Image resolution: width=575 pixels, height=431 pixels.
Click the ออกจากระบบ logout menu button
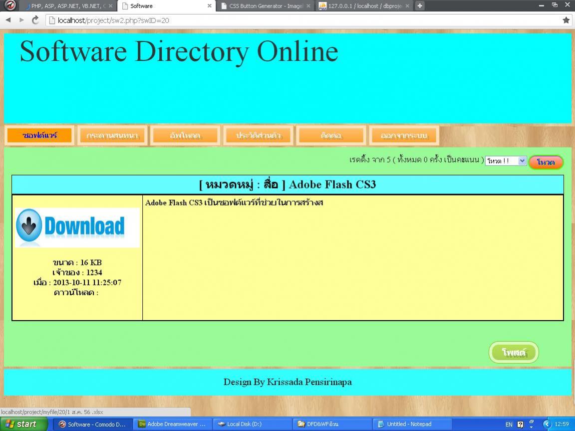click(x=404, y=135)
